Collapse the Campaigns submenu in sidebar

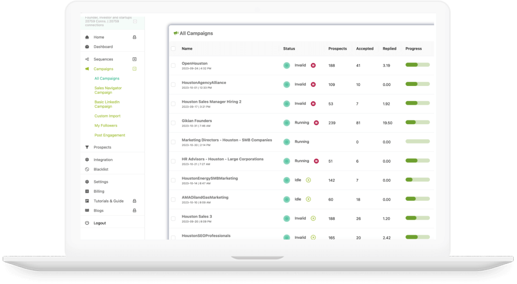pyautogui.click(x=135, y=69)
